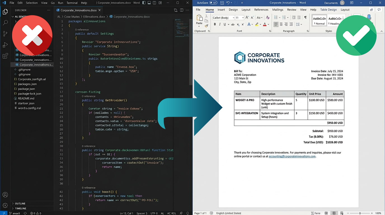Open Explorer panel more actions ellipsis
This screenshot has width=385, height=215.
click(x=49, y=10)
